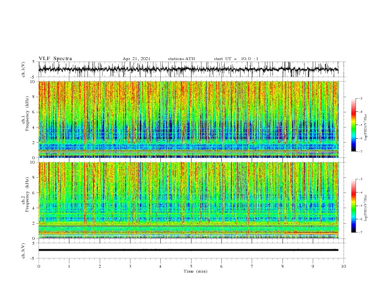Click the color scale bar beside ch.2 spectrogram
Screen dimensions: 387x299
coord(353,206)
